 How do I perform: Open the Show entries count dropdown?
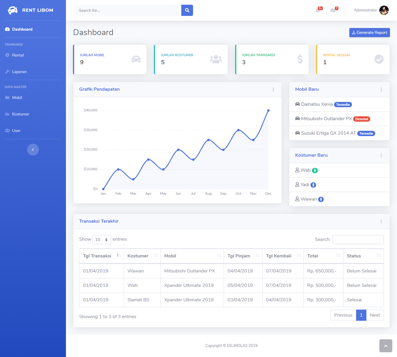[x=102, y=239]
